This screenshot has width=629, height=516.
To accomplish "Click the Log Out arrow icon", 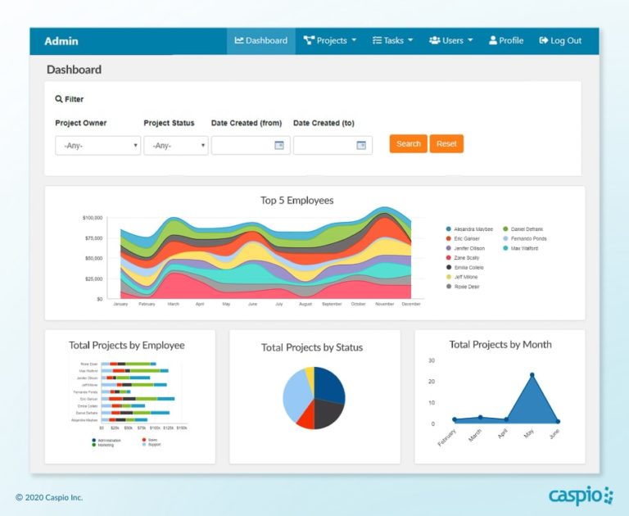I will pyautogui.click(x=544, y=41).
